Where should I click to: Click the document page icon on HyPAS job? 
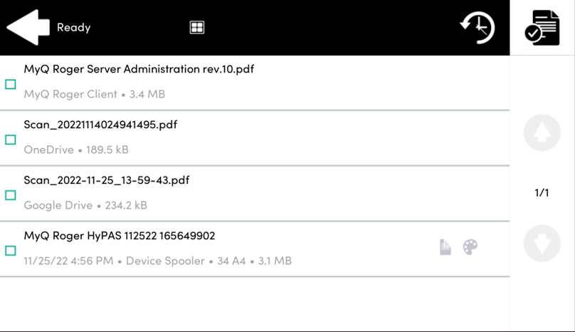pyautogui.click(x=445, y=247)
